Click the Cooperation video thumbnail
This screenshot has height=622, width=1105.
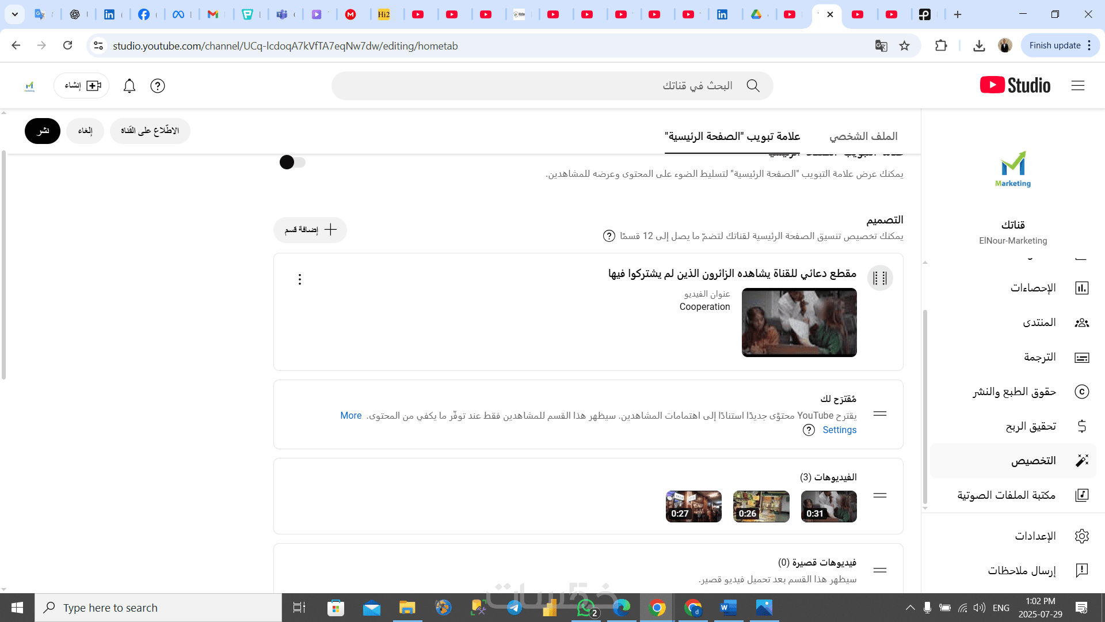click(x=799, y=323)
